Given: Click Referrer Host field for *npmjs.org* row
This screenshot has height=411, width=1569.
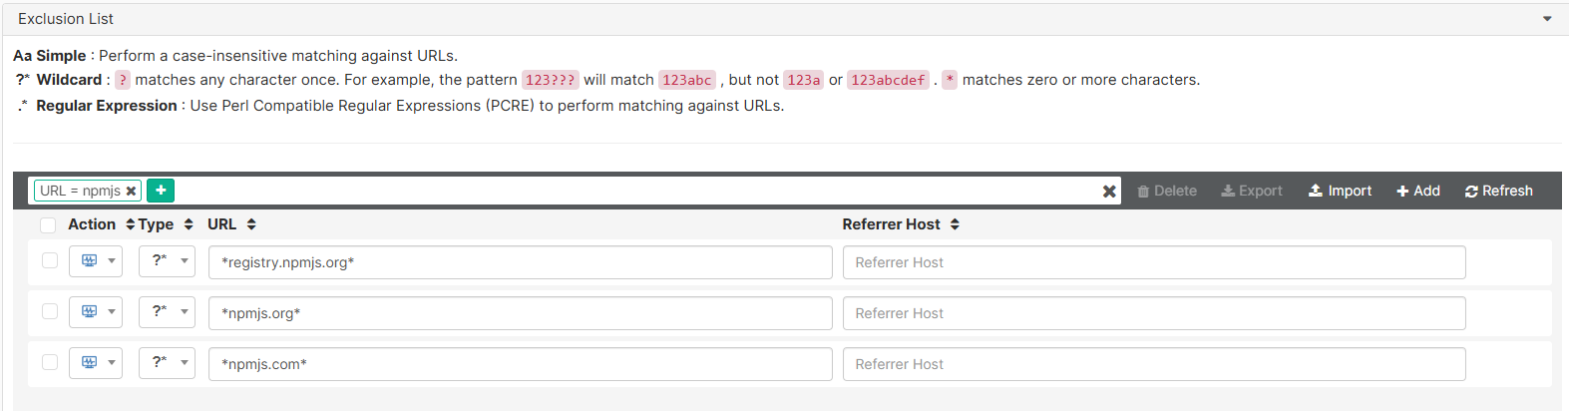Looking at the screenshot, I should 1154,313.
